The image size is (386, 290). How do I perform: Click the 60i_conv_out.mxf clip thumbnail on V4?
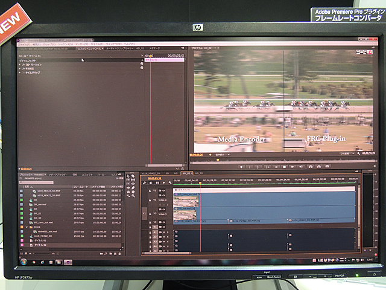186,201
